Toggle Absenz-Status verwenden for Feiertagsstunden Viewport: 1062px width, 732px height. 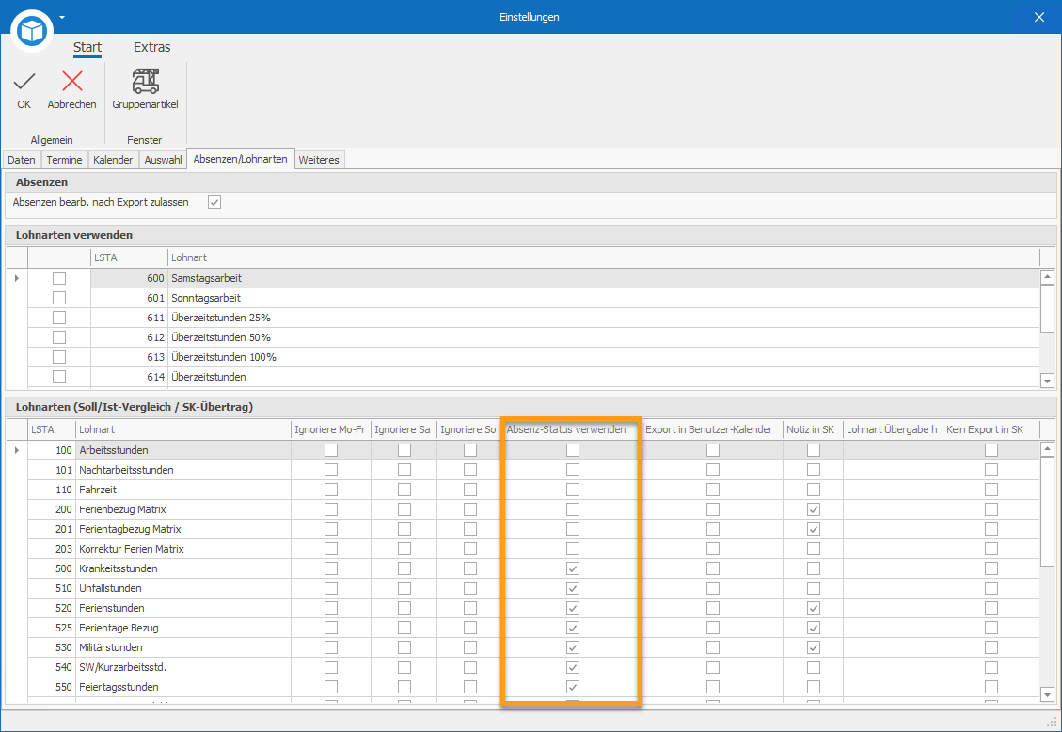[573, 687]
